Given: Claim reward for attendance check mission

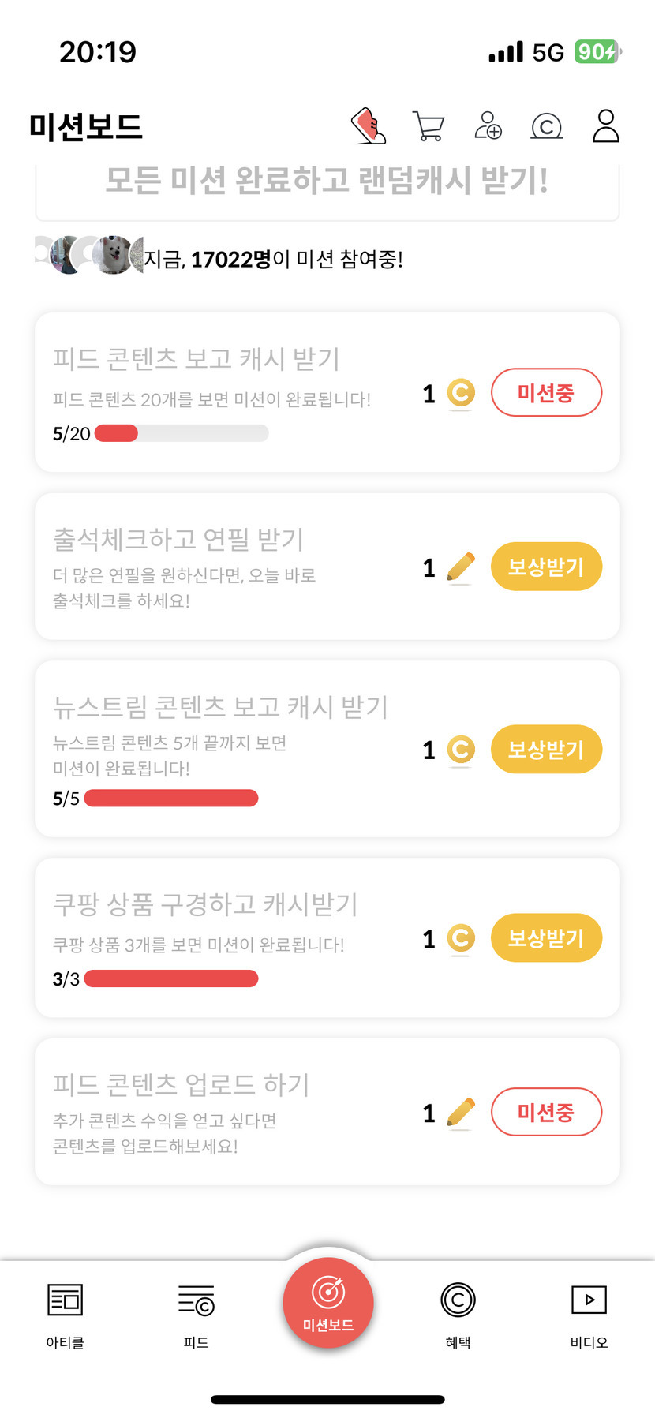Looking at the screenshot, I should [546, 567].
